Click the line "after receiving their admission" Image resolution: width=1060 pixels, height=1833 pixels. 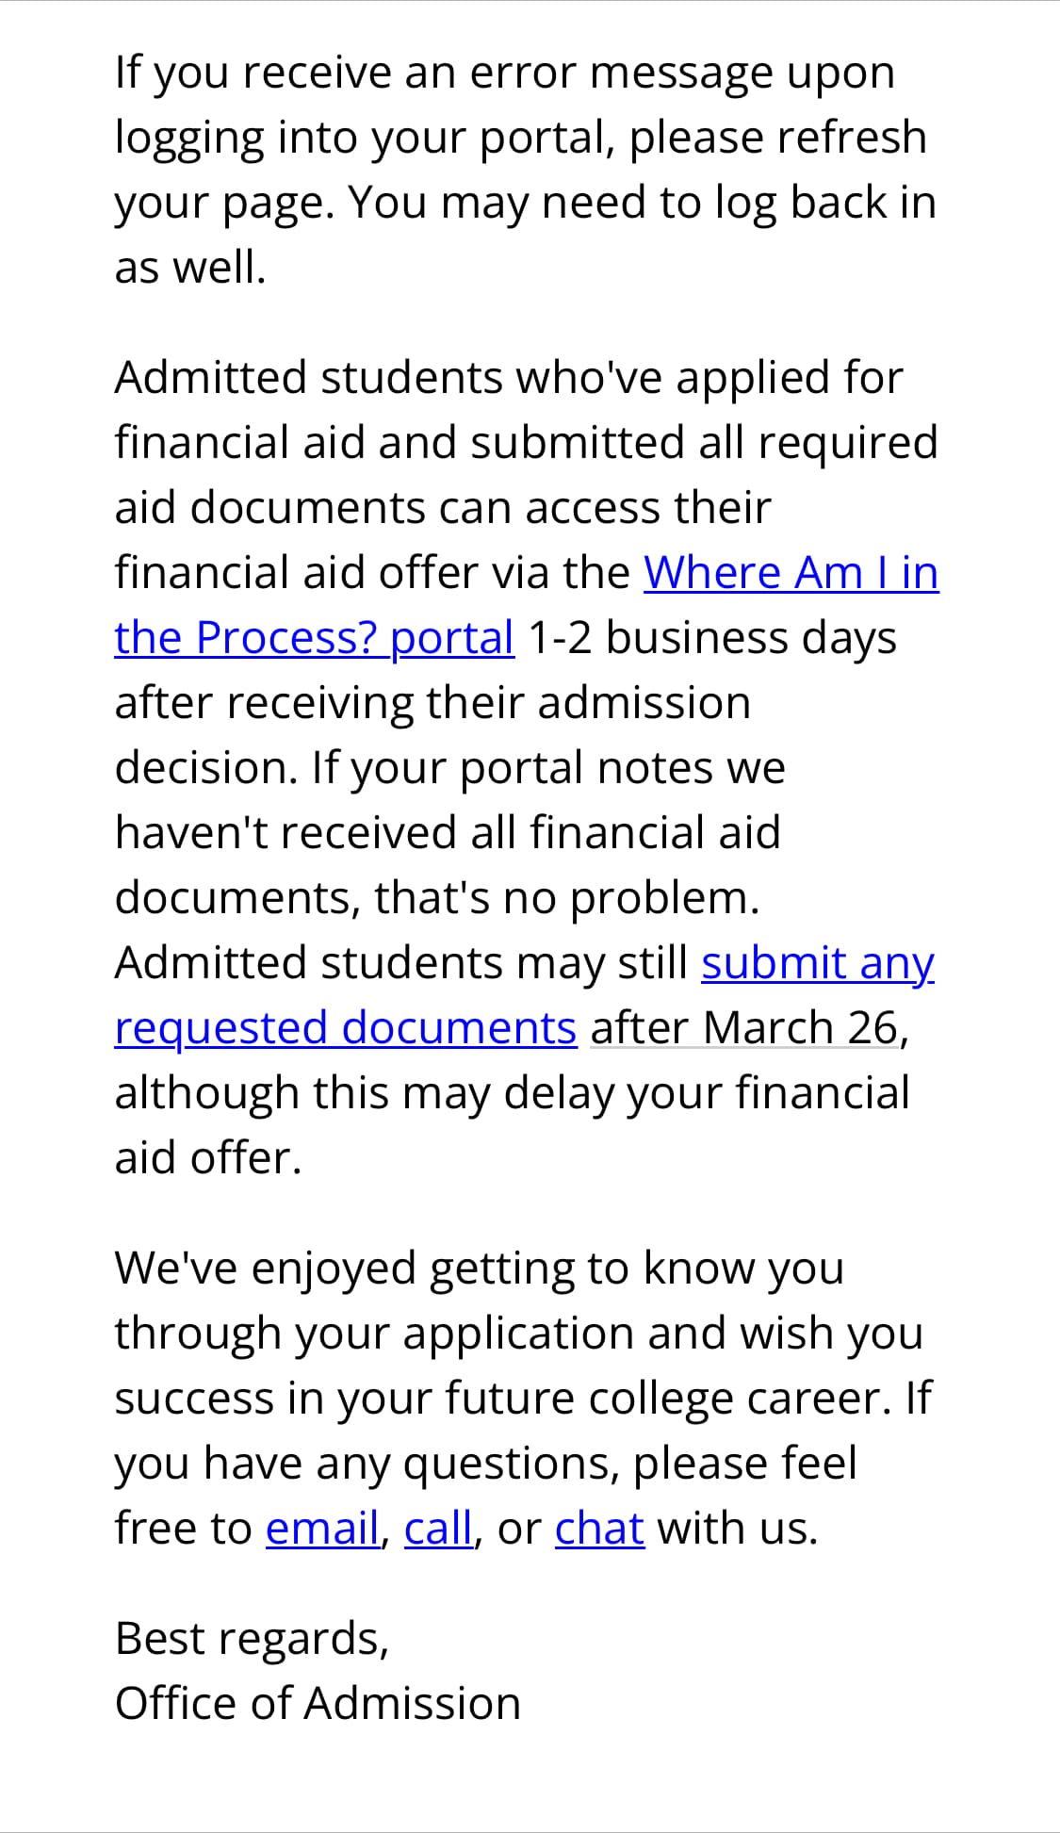click(432, 703)
